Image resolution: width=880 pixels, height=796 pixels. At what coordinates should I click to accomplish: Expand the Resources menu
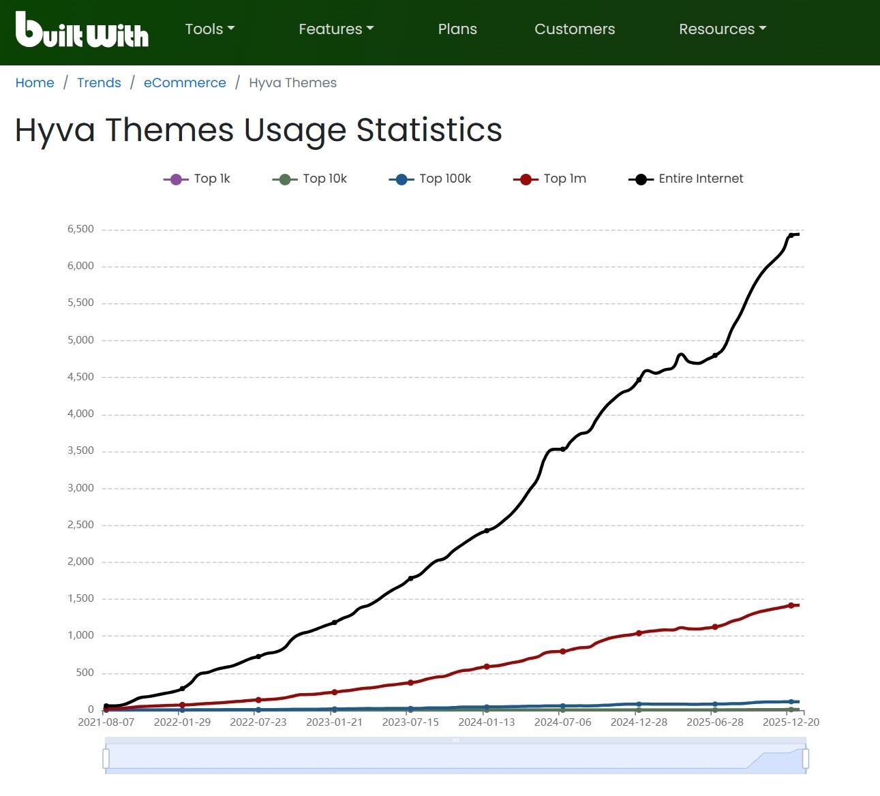[x=721, y=29]
